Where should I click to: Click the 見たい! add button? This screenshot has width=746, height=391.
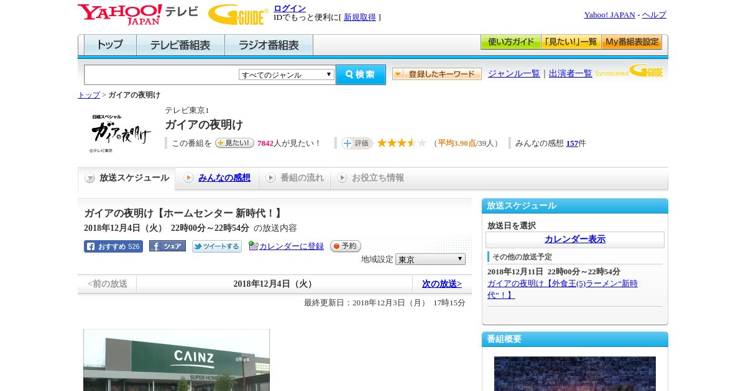tap(234, 143)
